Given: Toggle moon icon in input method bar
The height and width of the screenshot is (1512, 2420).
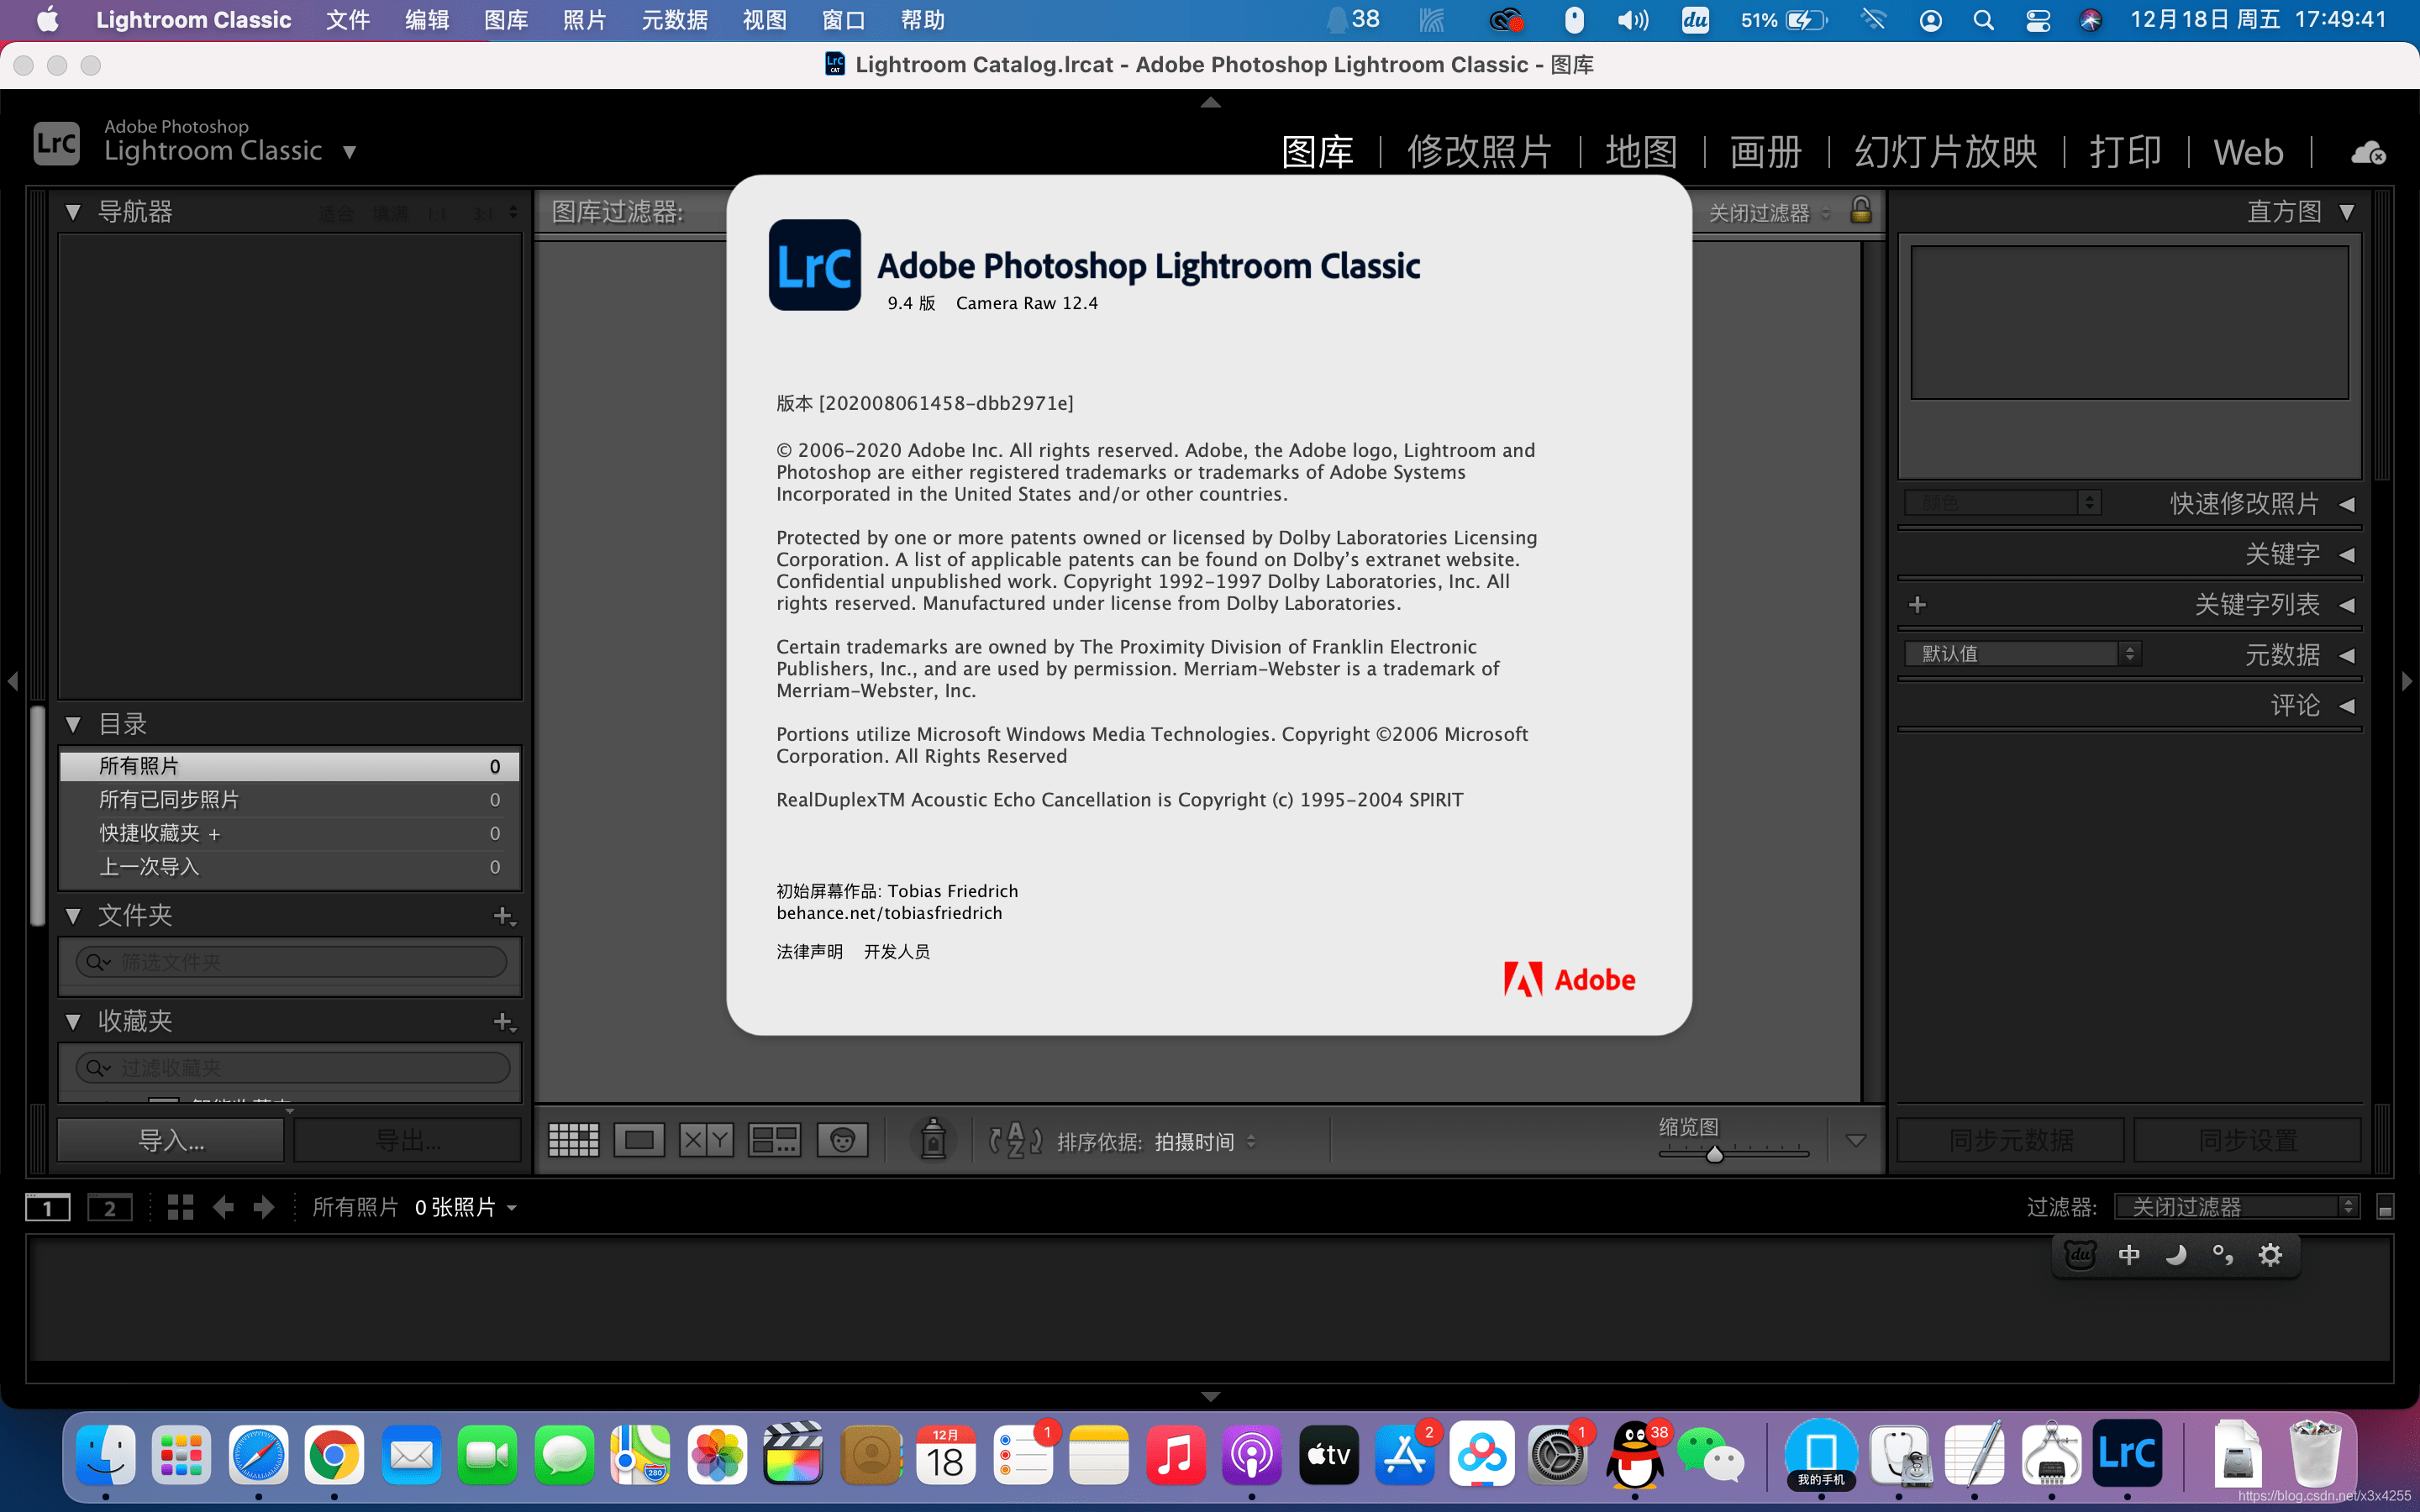Looking at the screenshot, I should [2175, 1255].
